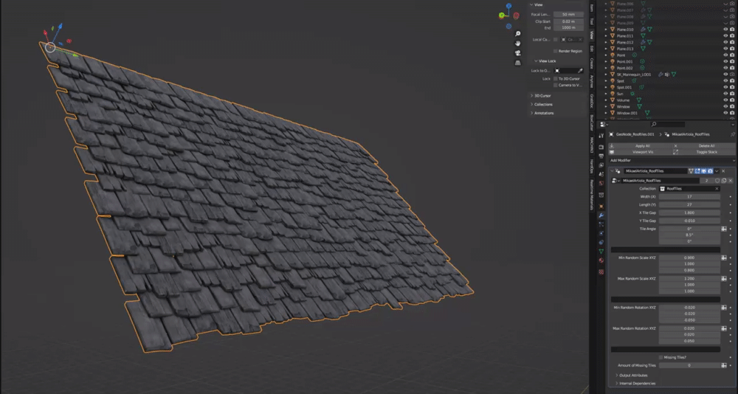The width and height of the screenshot is (738, 394).
Task: Click the blue Z axis on navigation gizmo
Action: (508, 6)
